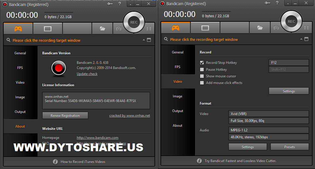Uncheck Record/Stop Hotkey checkbox
Screen dimensions: 315x169
(x=202, y=62)
